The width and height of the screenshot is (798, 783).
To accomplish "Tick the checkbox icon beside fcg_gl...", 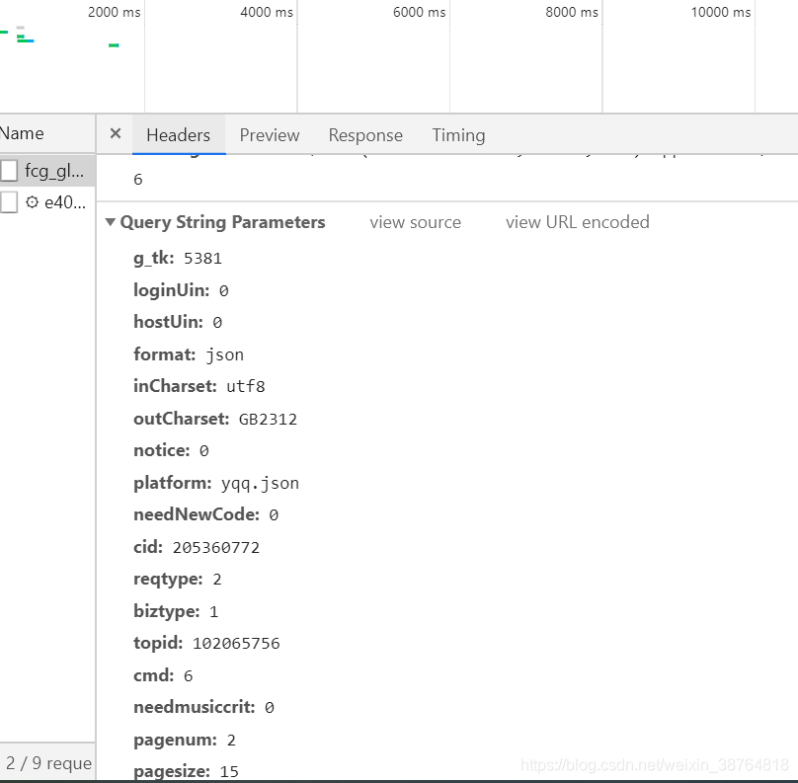I will coord(9,171).
